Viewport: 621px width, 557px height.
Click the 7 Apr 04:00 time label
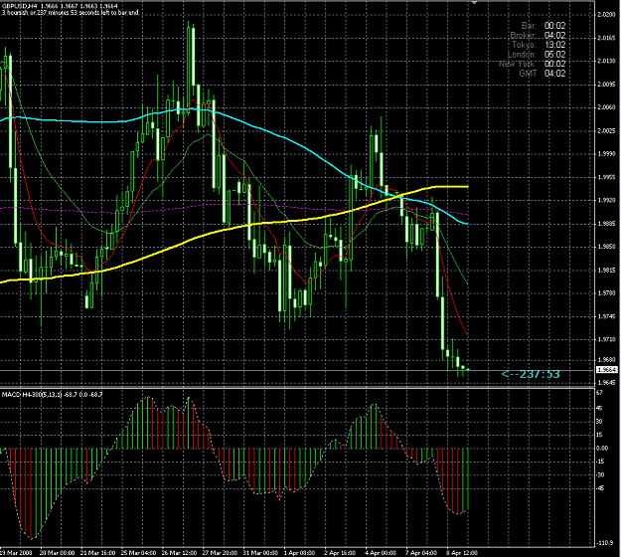click(x=421, y=553)
